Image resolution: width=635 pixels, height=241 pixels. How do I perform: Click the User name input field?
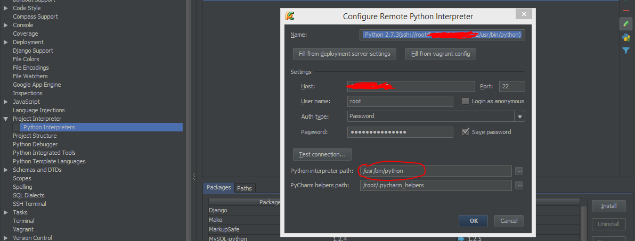(400, 101)
